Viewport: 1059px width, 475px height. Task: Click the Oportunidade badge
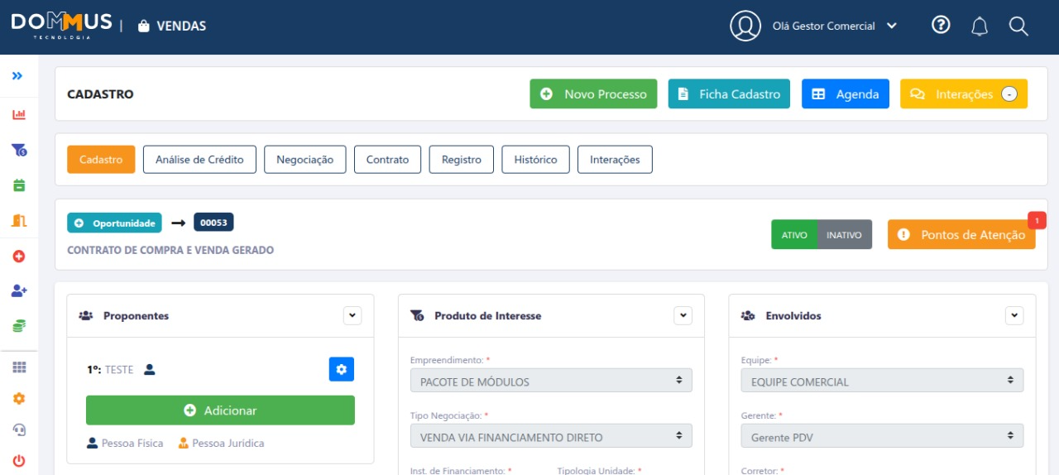click(114, 223)
